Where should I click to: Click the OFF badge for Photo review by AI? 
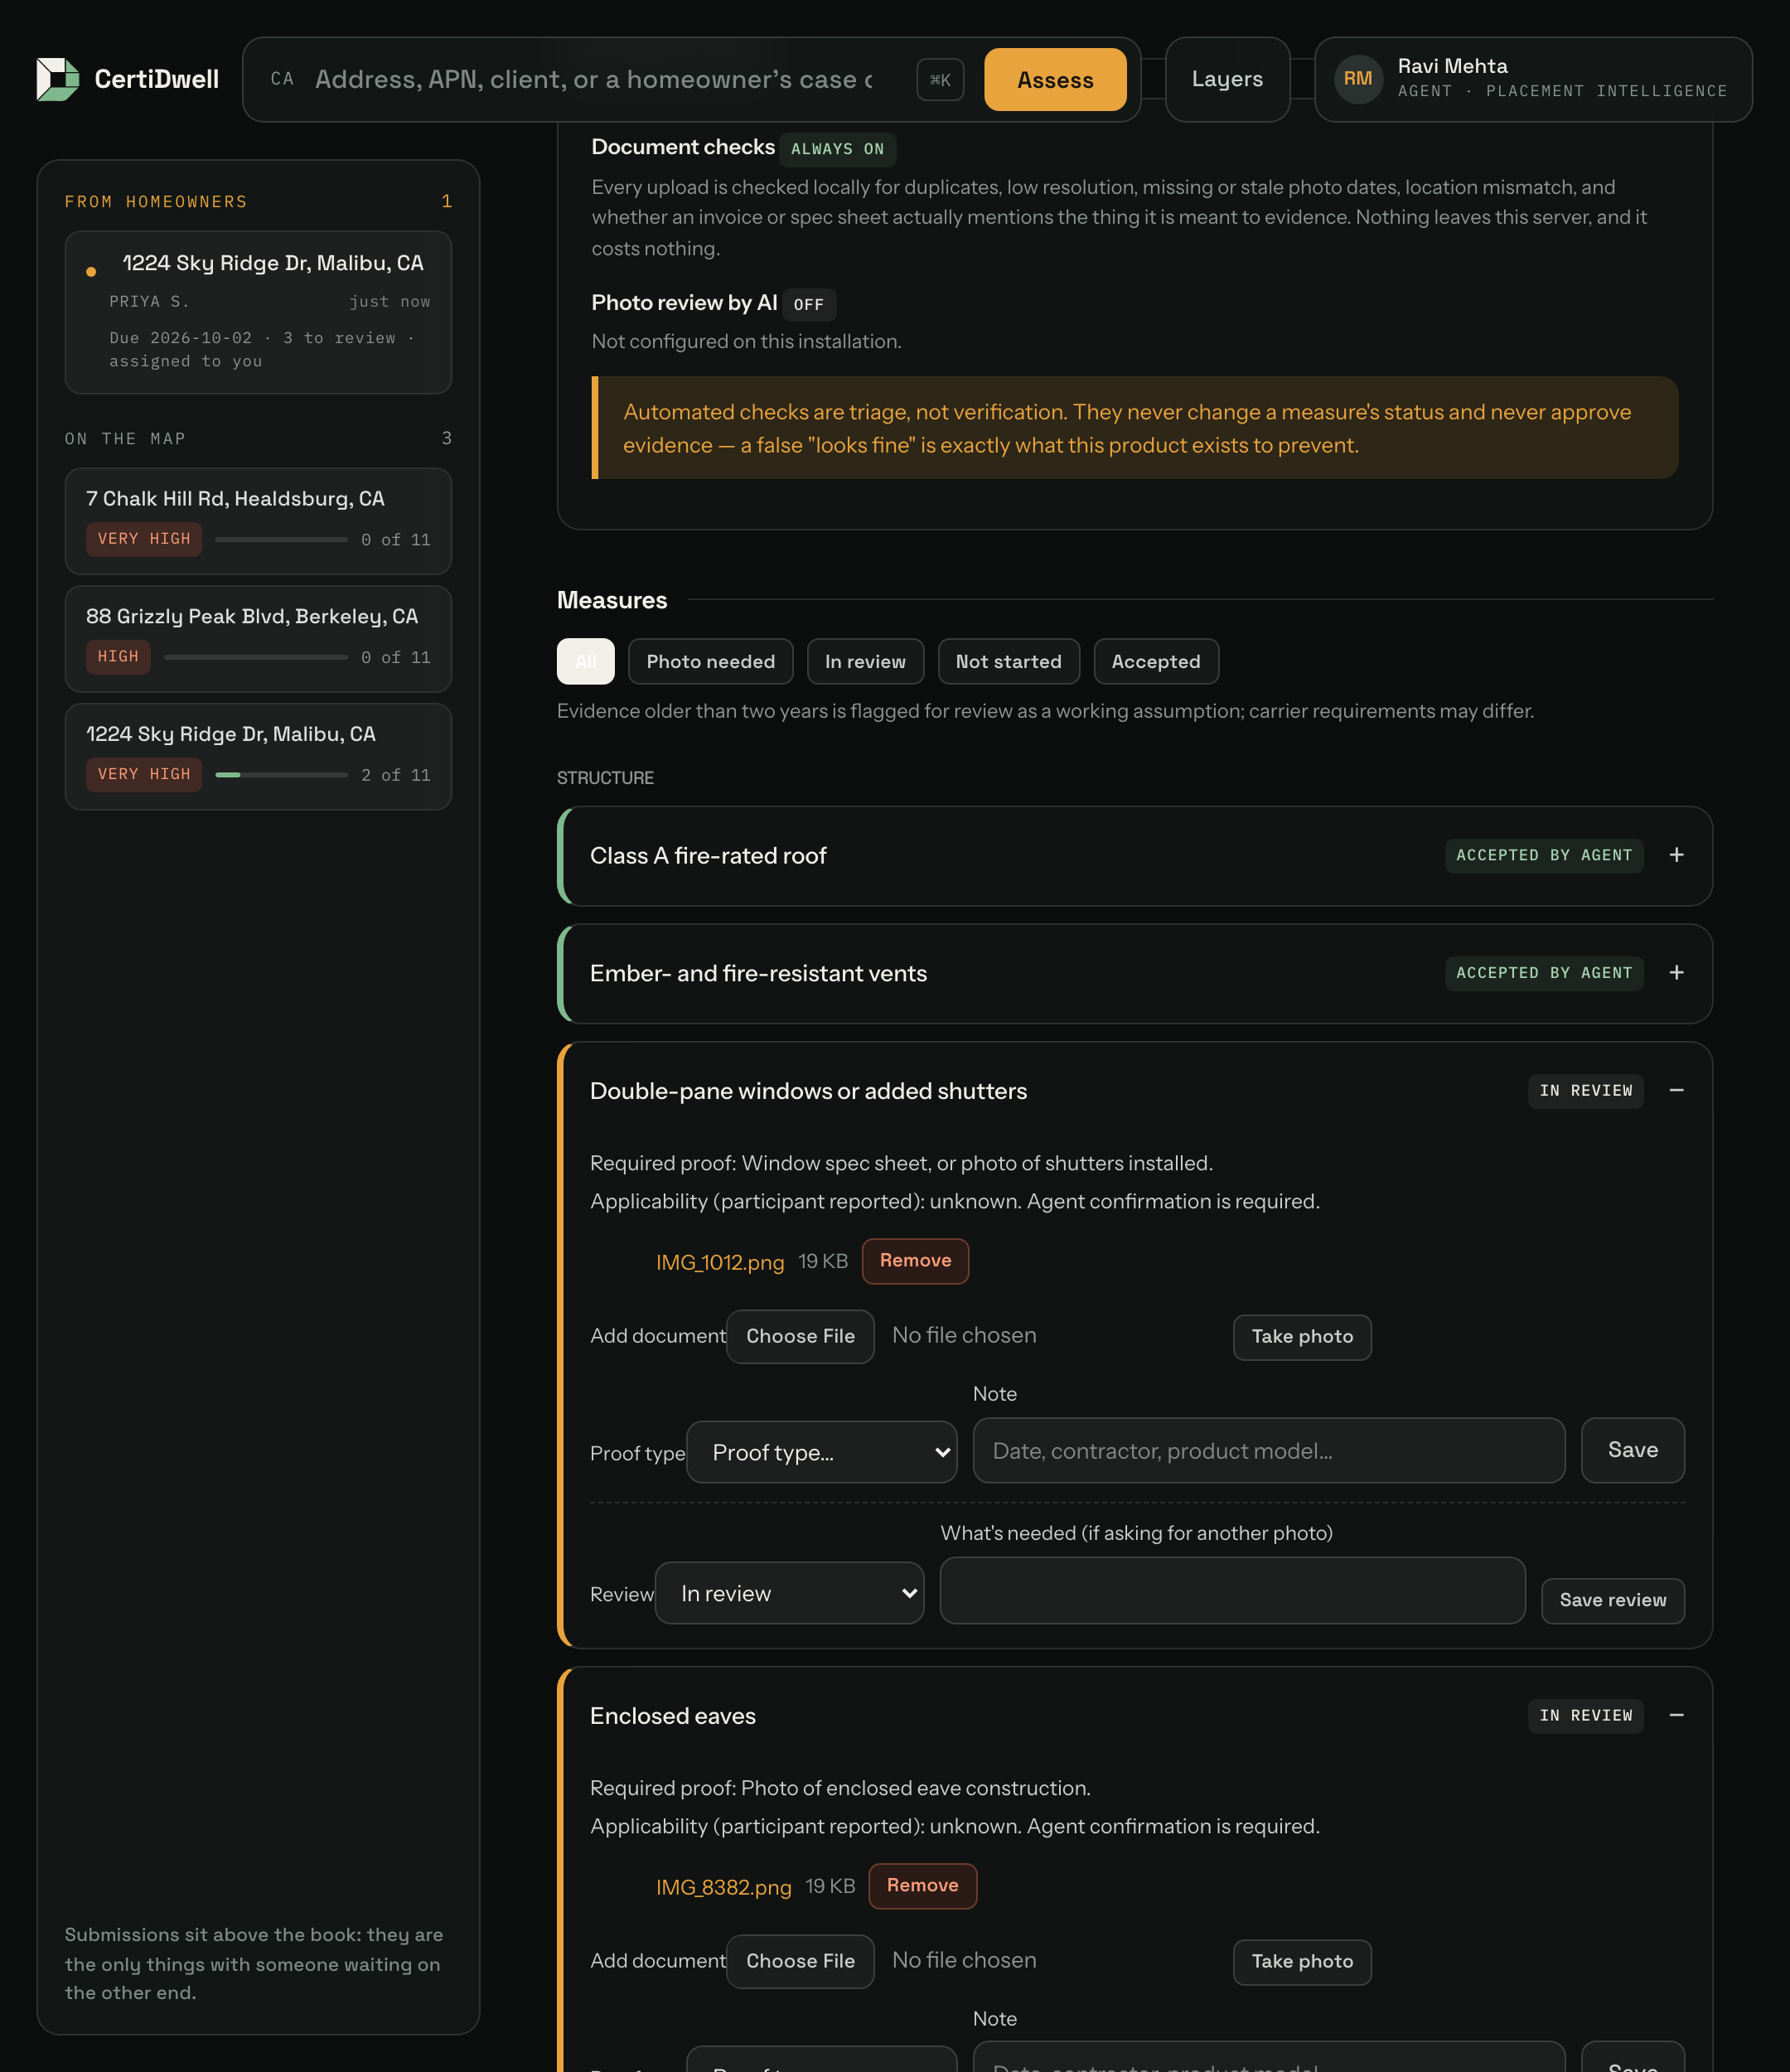(x=808, y=304)
